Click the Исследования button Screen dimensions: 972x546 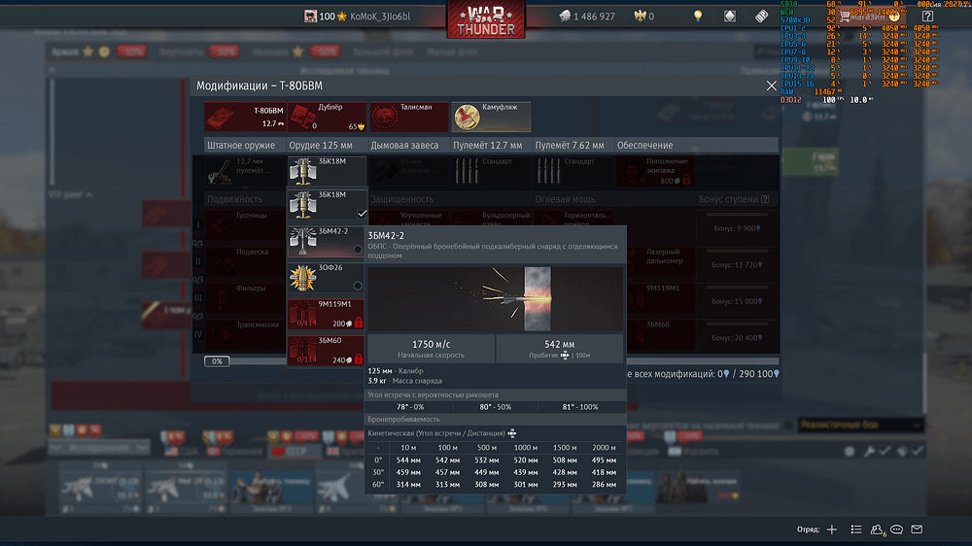99,448
